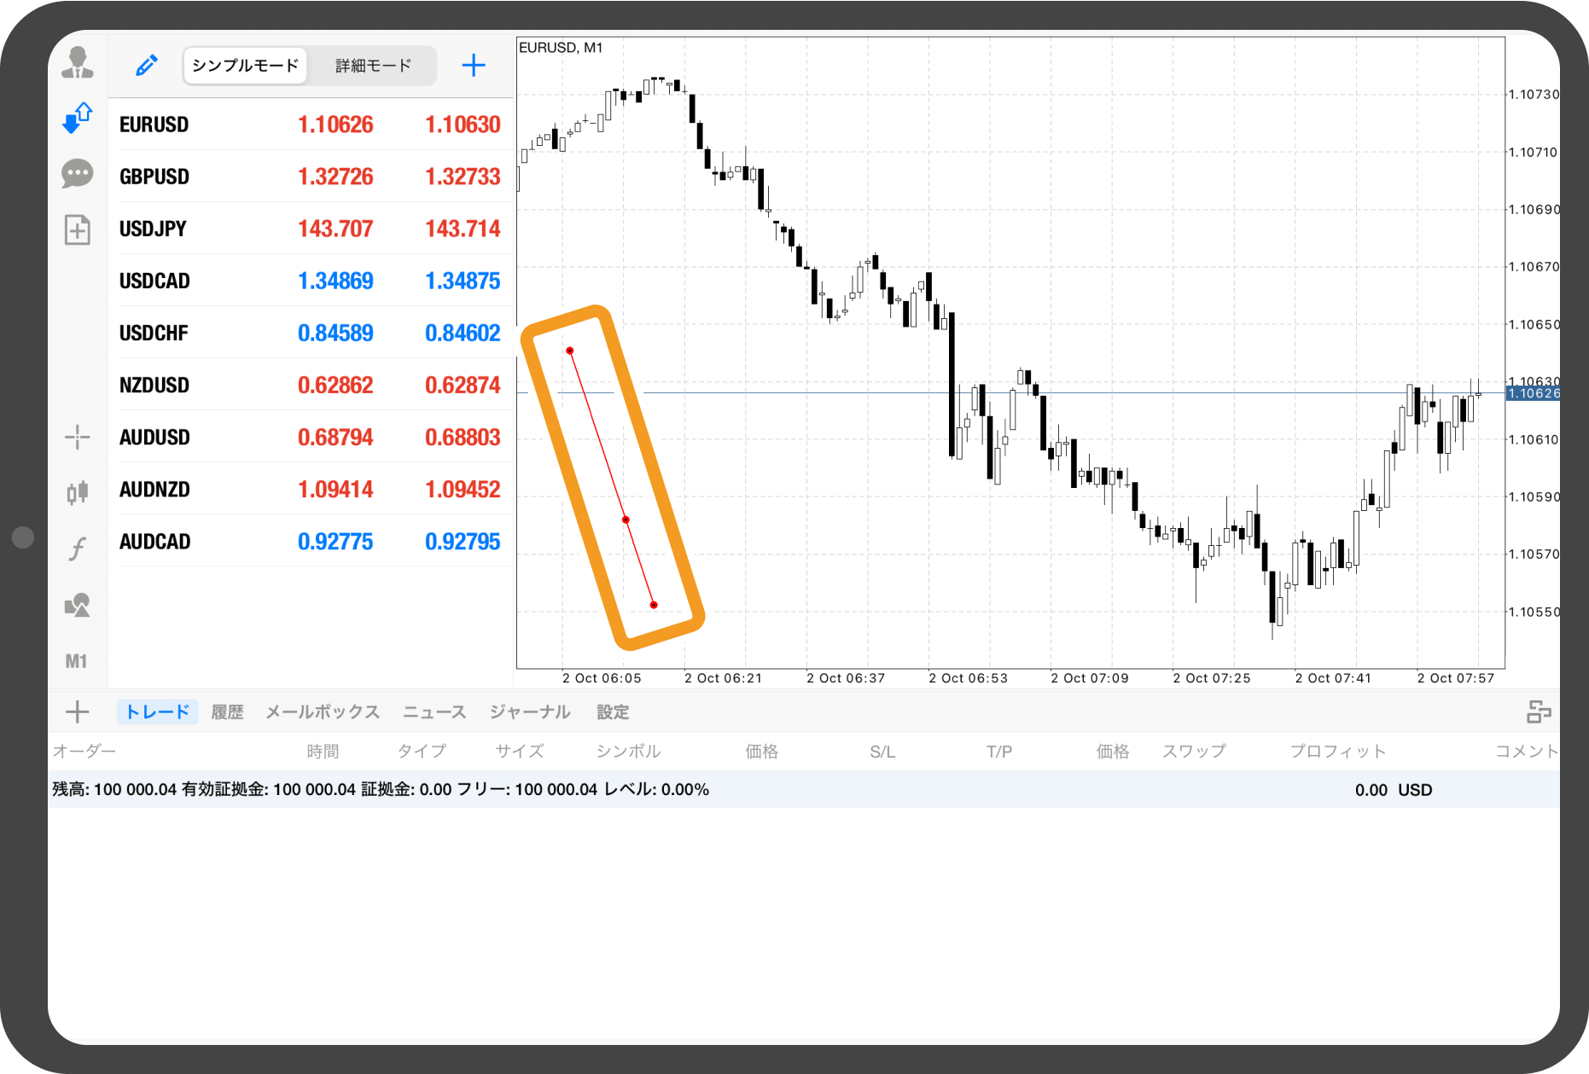
Task: Open the objects shapes icon
Action: click(x=78, y=606)
